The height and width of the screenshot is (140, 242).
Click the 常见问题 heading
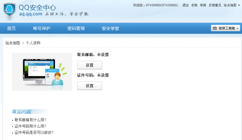[x=21, y=111]
